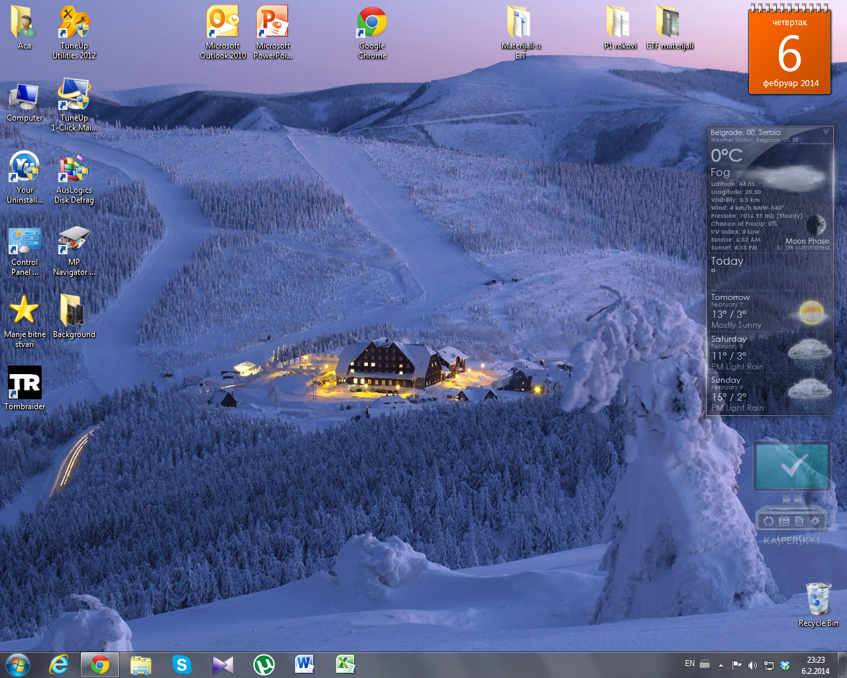The height and width of the screenshot is (678, 847).
Task: Select the Your Uninstaller shortcut
Action: [x=24, y=177]
